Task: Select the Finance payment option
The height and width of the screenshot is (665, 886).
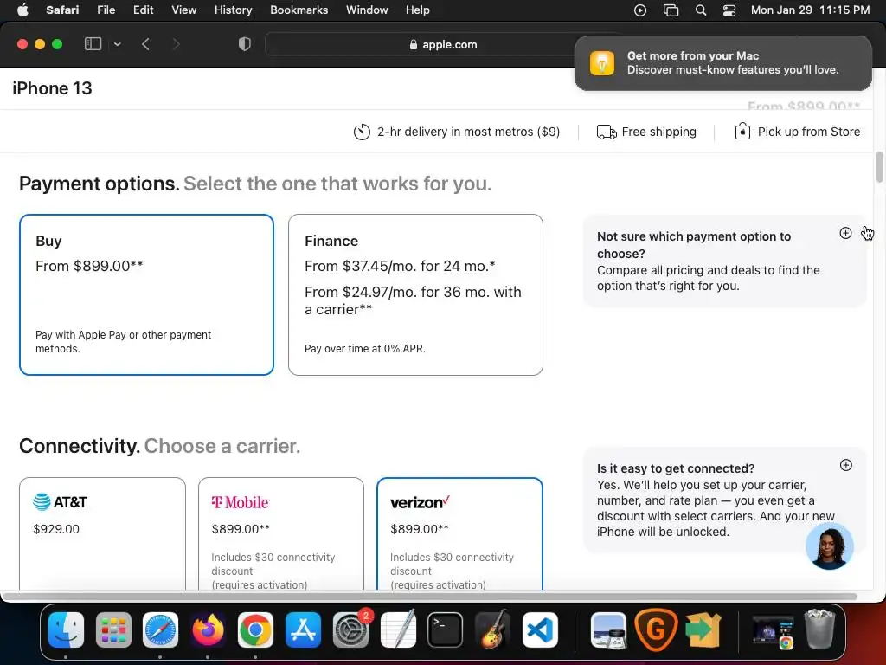Action: point(415,294)
